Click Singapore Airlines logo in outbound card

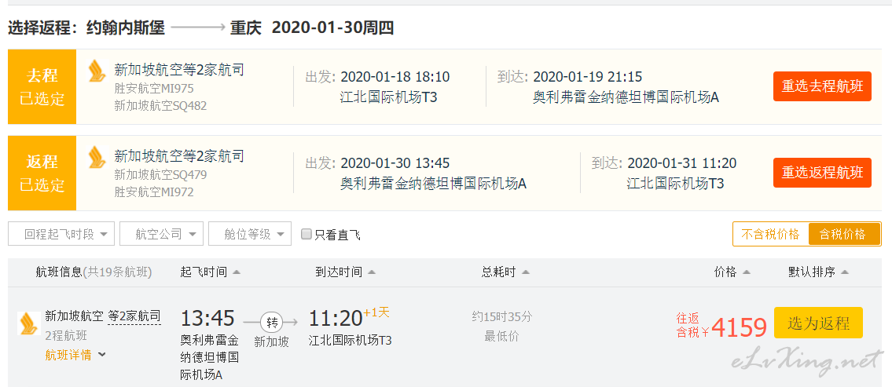(x=97, y=71)
